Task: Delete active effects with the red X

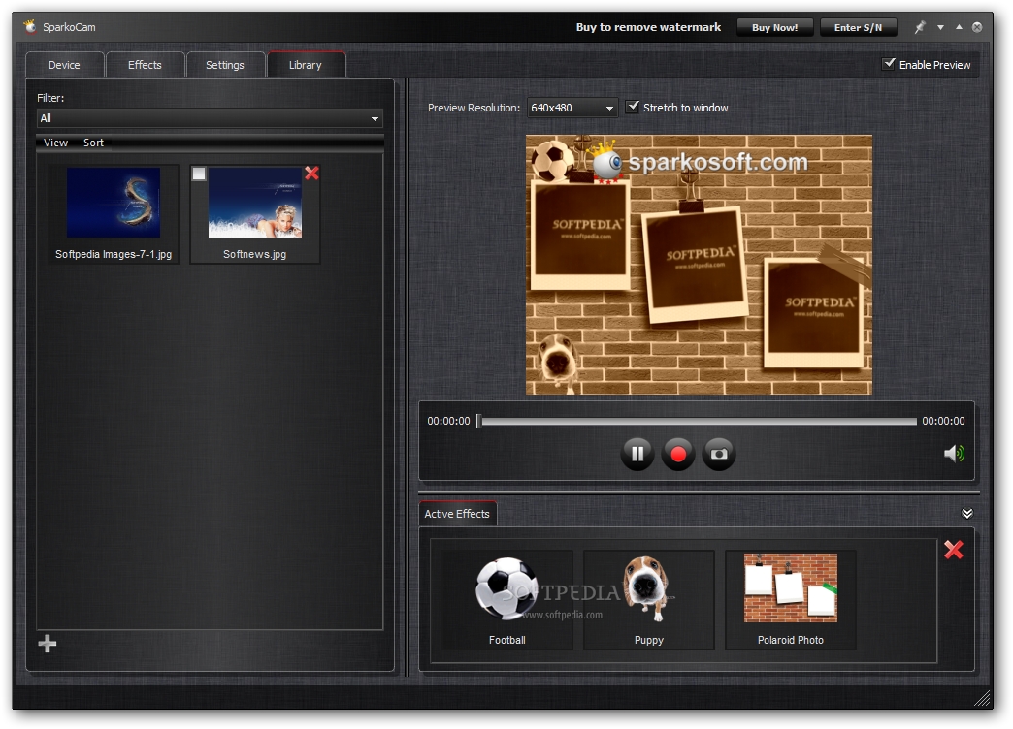Action: (x=954, y=550)
